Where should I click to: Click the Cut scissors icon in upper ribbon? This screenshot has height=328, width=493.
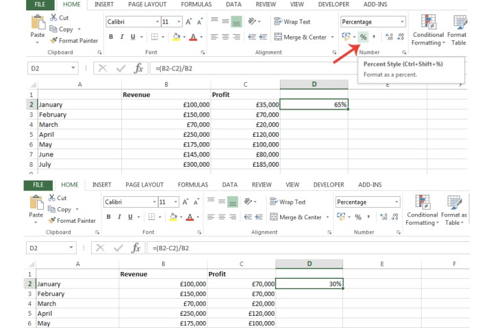(53, 18)
